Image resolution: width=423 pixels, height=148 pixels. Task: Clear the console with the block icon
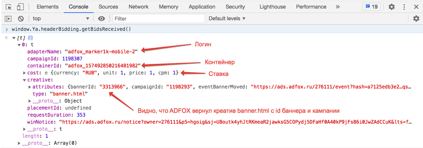(21, 19)
